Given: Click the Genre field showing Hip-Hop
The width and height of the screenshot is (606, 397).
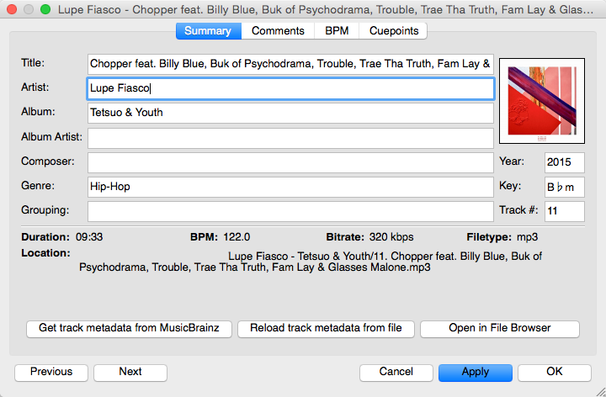Looking at the screenshot, I should (x=290, y=187).
